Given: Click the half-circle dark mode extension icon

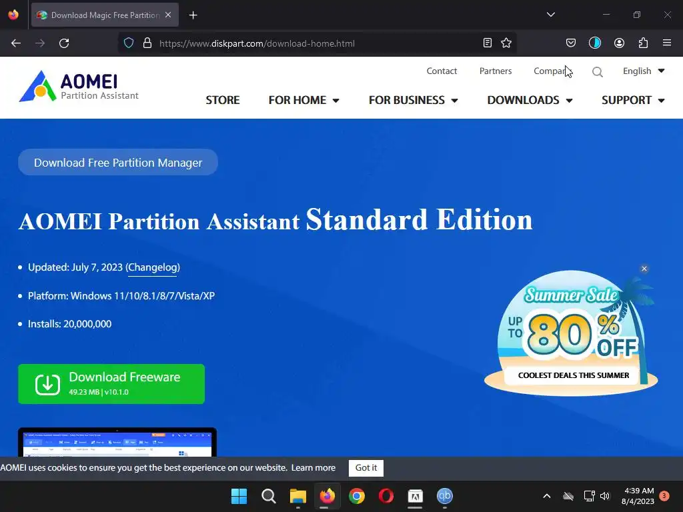Looking at the screenshot, I should 595,43.
